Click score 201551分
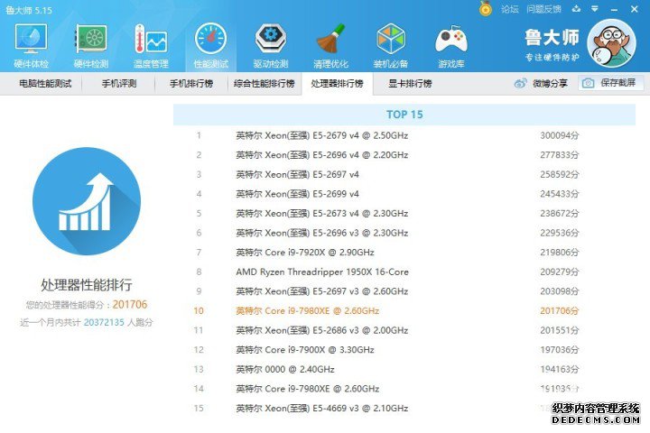This screenshot has height=433, width=650. 559,330
